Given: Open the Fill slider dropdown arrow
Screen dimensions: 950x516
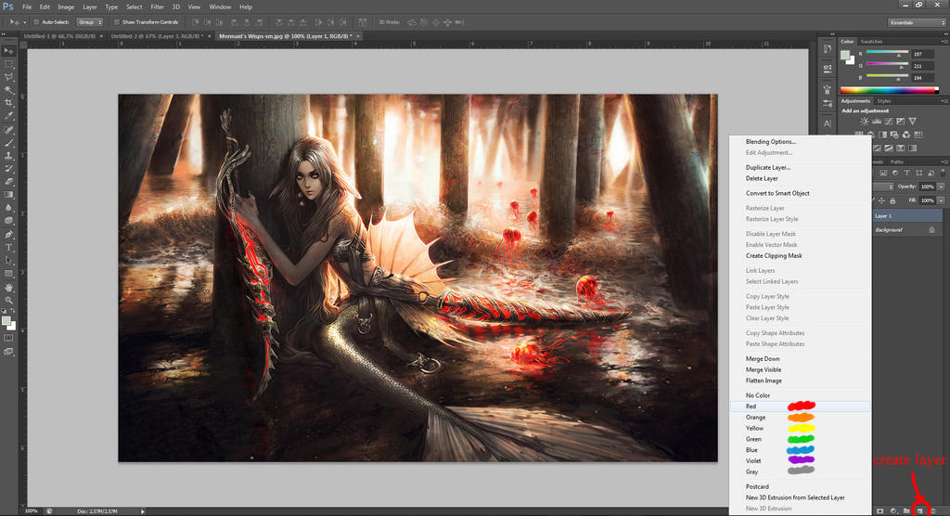Looking at the screenshot, I should [x=941, y=200].
